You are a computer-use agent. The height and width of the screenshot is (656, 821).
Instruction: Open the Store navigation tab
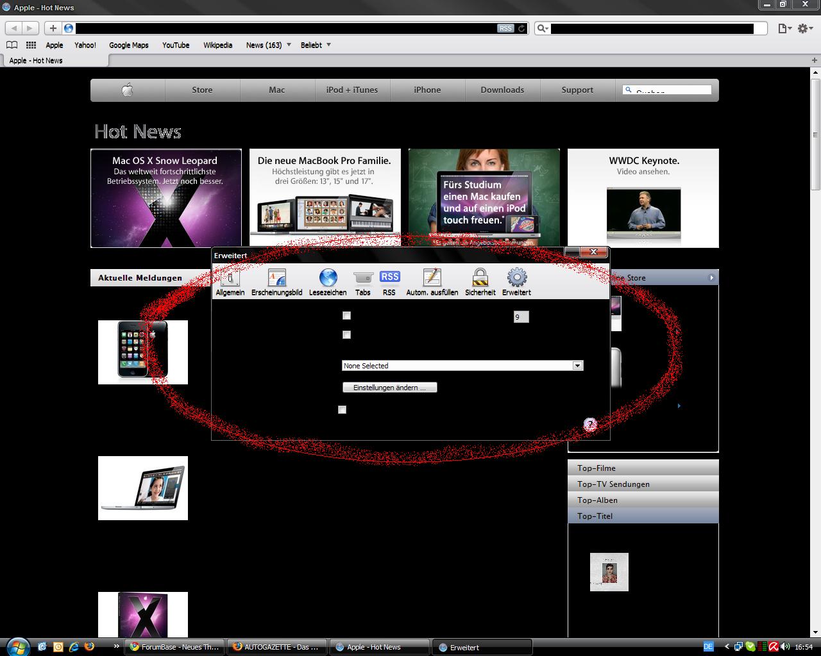point(202,90)
